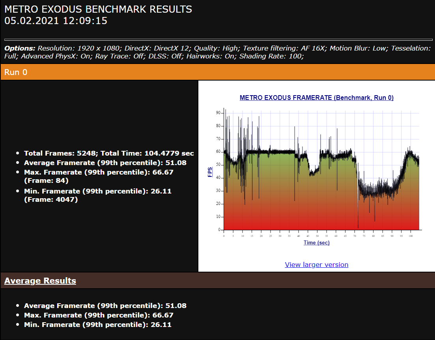The image size is (435, 340).
Task: Select Max. Framerate 66.67 under Run 0
Action: coord(99,172)
